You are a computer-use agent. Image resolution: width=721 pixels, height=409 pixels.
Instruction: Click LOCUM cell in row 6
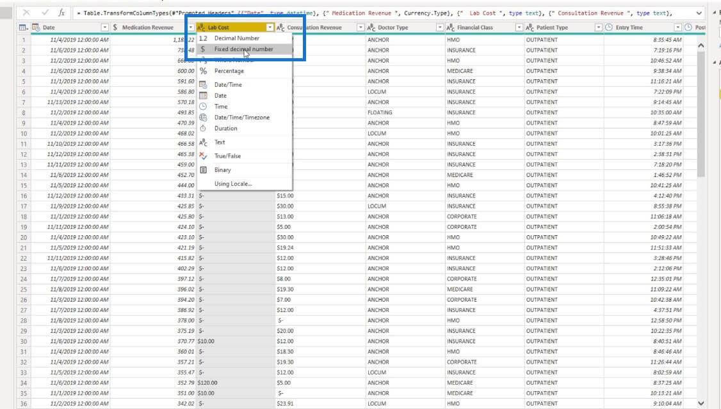click(405, 92)
